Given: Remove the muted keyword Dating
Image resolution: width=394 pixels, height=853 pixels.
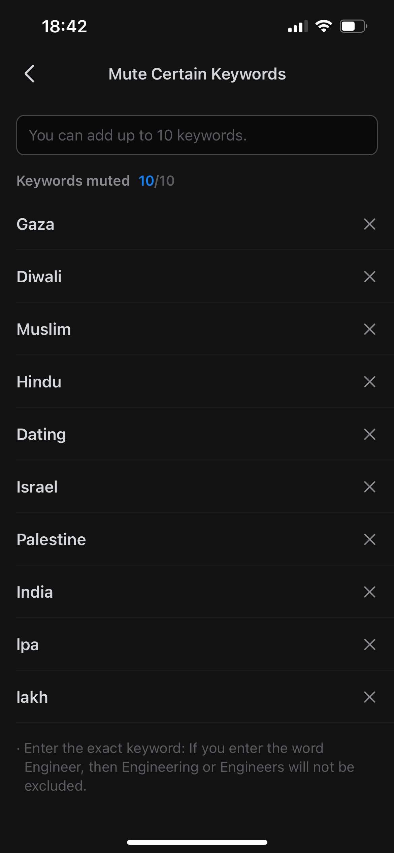Looking at the screenshot, I should tap(369, 434).
